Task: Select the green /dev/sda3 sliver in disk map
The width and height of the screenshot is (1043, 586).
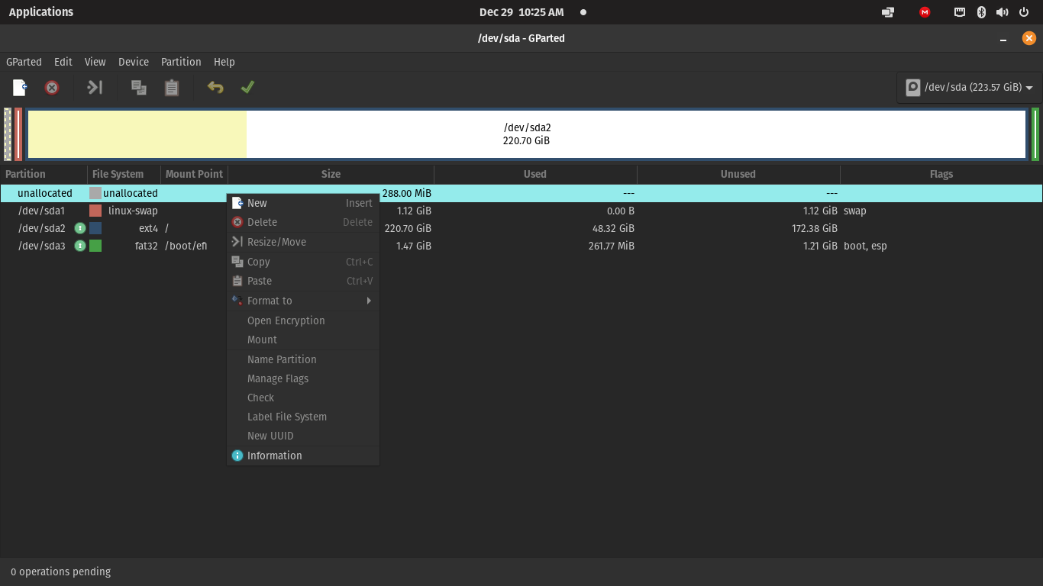Action: [1035, 134]
